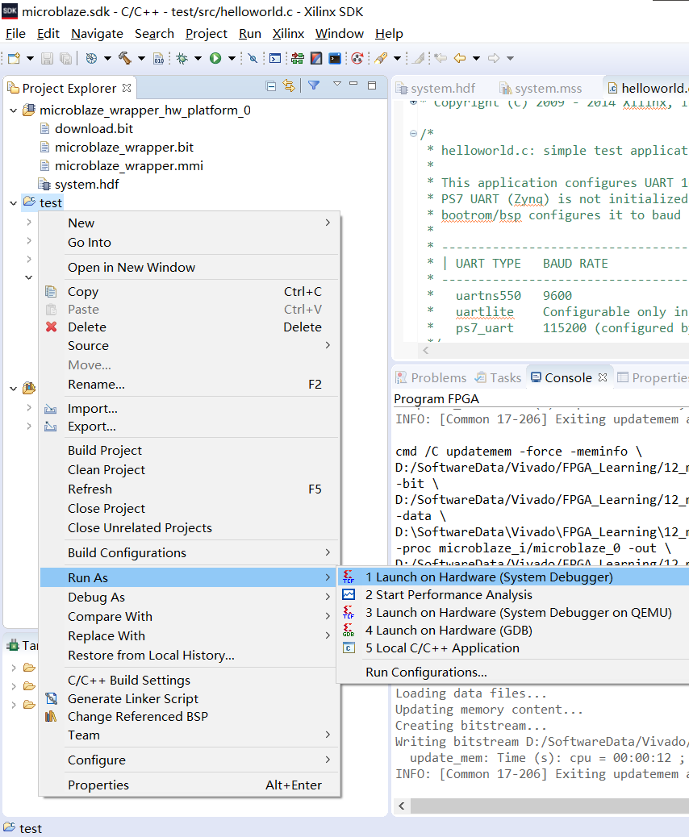Click the filter funnel icon in Project Explorer
The width and height of the screenshot is (689, 837).
click(314, 85)
